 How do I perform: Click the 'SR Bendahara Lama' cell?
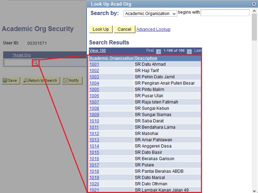pyautogui.click(x=167, y=127)
